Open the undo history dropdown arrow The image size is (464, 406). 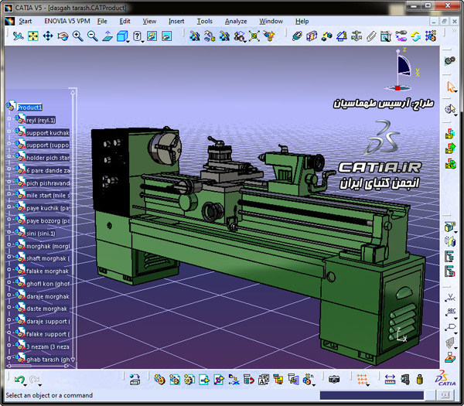point(26,385)
